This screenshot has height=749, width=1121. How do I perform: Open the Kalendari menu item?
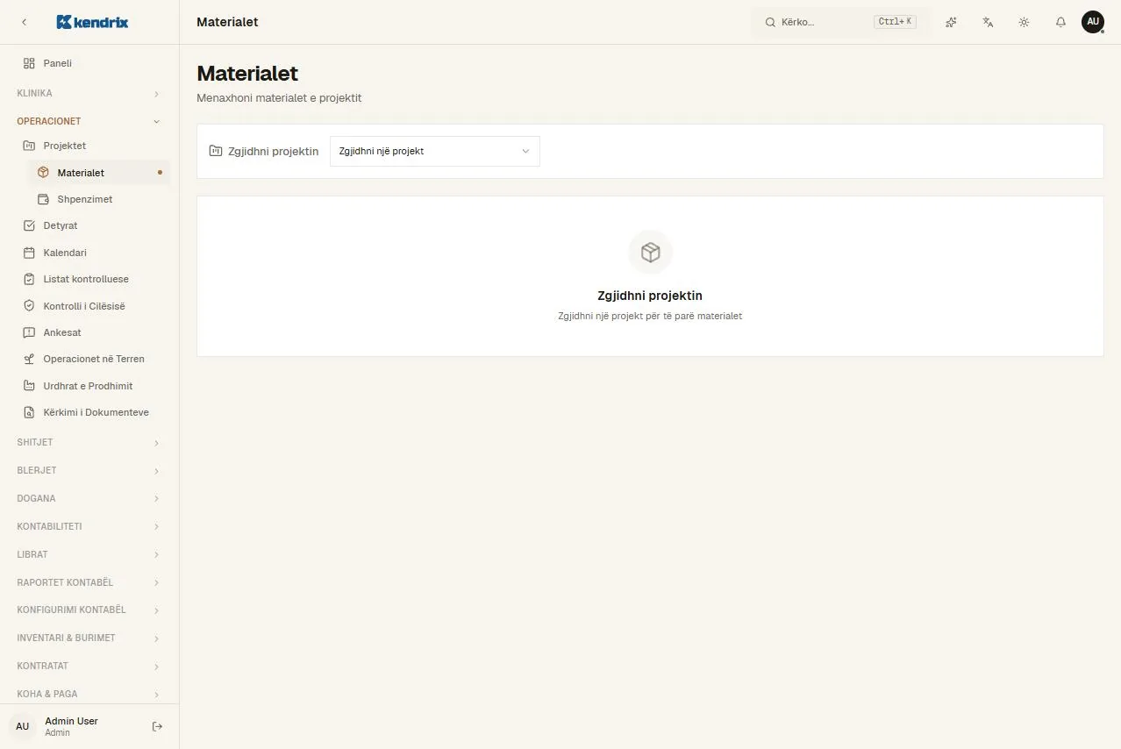coord(92,253)
